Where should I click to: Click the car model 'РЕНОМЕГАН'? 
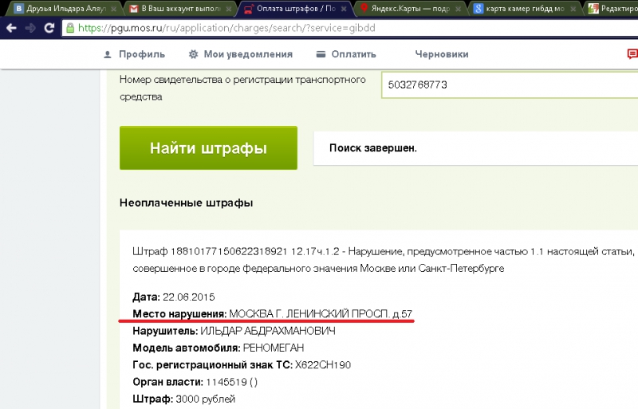tap(274, 348)
